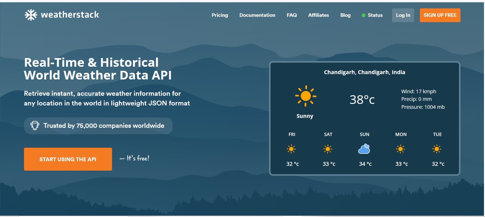This screenshot has width=485, height=217.
Task: Click the Sunny condition label
Action: tap(305, 116)
